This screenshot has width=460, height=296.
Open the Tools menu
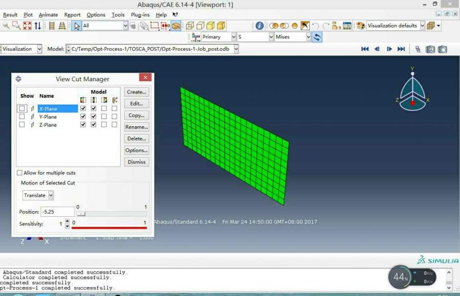click(x=118, y=15)
